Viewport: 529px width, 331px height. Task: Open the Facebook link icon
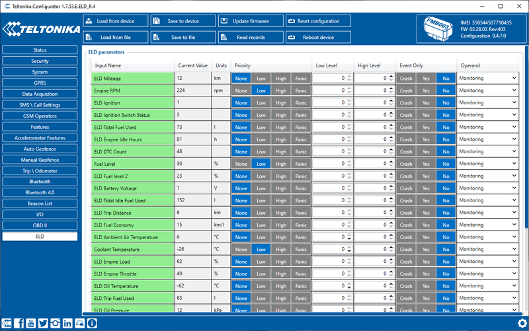[19, 323]
